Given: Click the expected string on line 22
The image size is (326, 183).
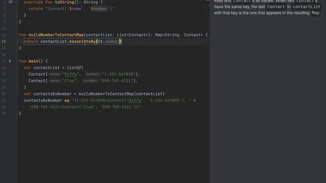Looking at the screenshot, I should pos(85,107).
